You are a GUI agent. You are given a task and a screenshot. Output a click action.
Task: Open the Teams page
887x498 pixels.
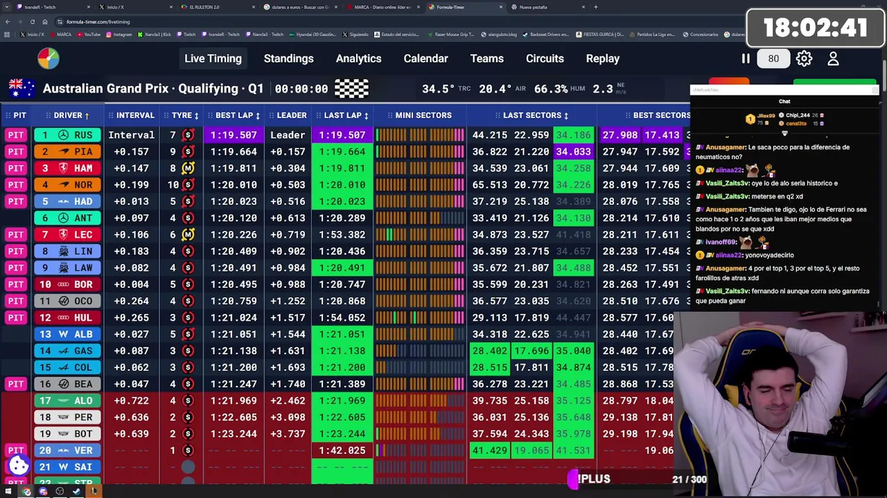(487, 59)
